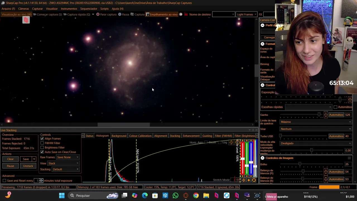
Task: Toggle Empilhamento ao vivo live stacking
Action: (162, 15)
